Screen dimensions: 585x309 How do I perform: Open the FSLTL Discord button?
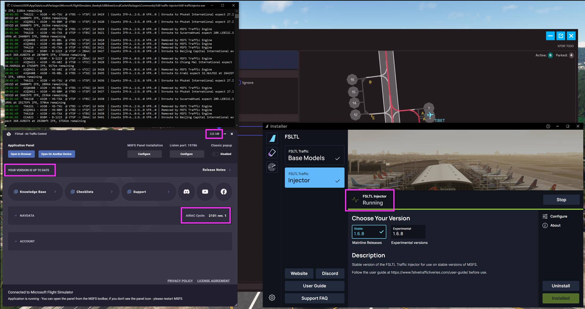pos(330,273)
